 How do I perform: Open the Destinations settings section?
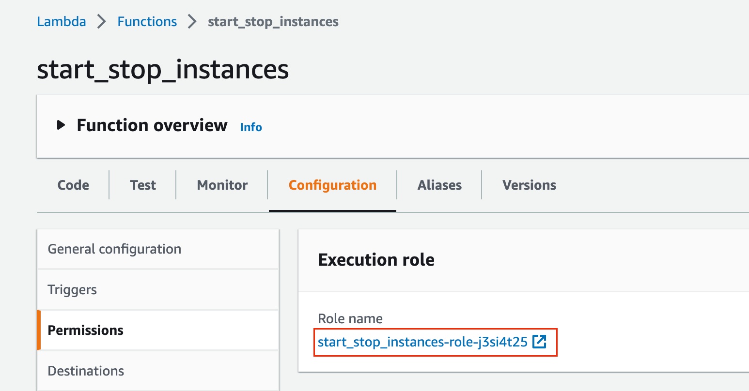click(86, 371)
